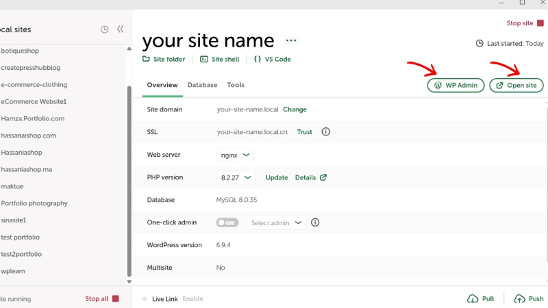Select the eCommerce Website1 site
This screenshot has height=308, width=548.
tap(34, 101)
